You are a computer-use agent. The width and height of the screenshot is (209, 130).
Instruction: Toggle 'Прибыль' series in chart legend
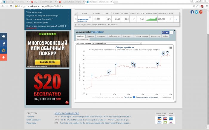click(x=126, y=97)
